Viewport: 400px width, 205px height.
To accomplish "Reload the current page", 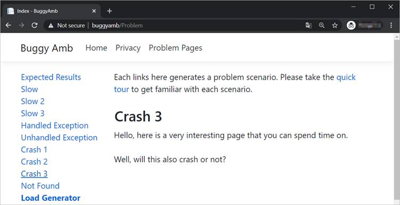I will [35, 25].
